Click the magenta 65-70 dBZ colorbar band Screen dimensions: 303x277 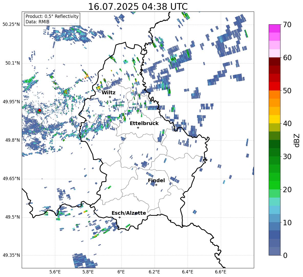(274, 28)
